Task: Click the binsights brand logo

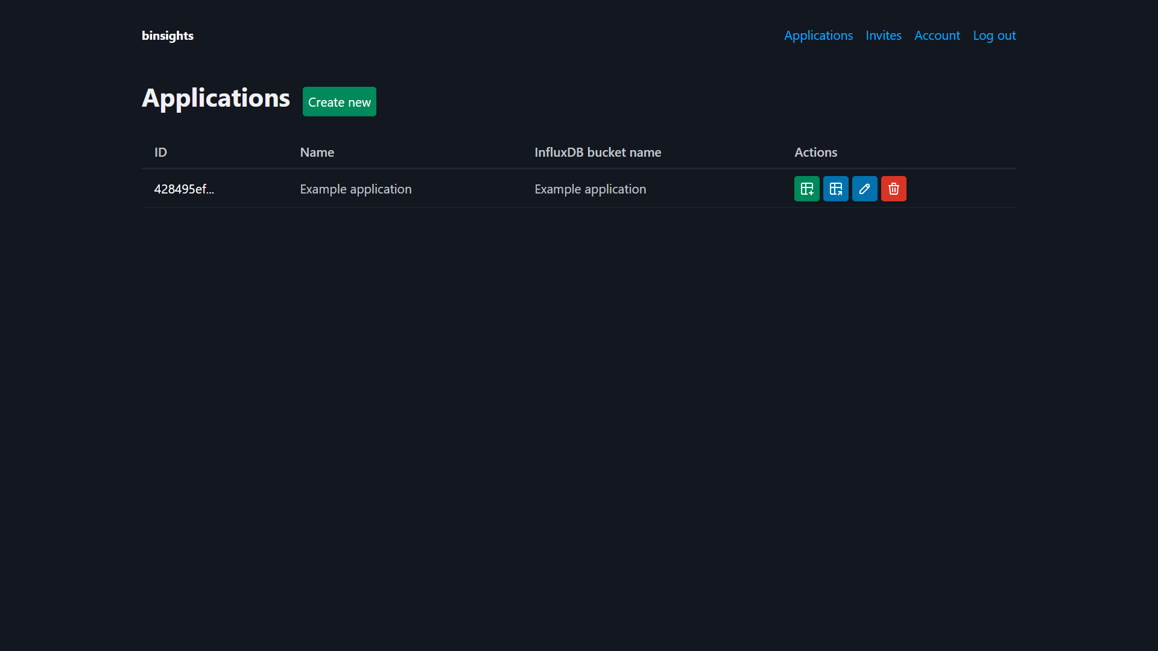Action: (167, 36)
